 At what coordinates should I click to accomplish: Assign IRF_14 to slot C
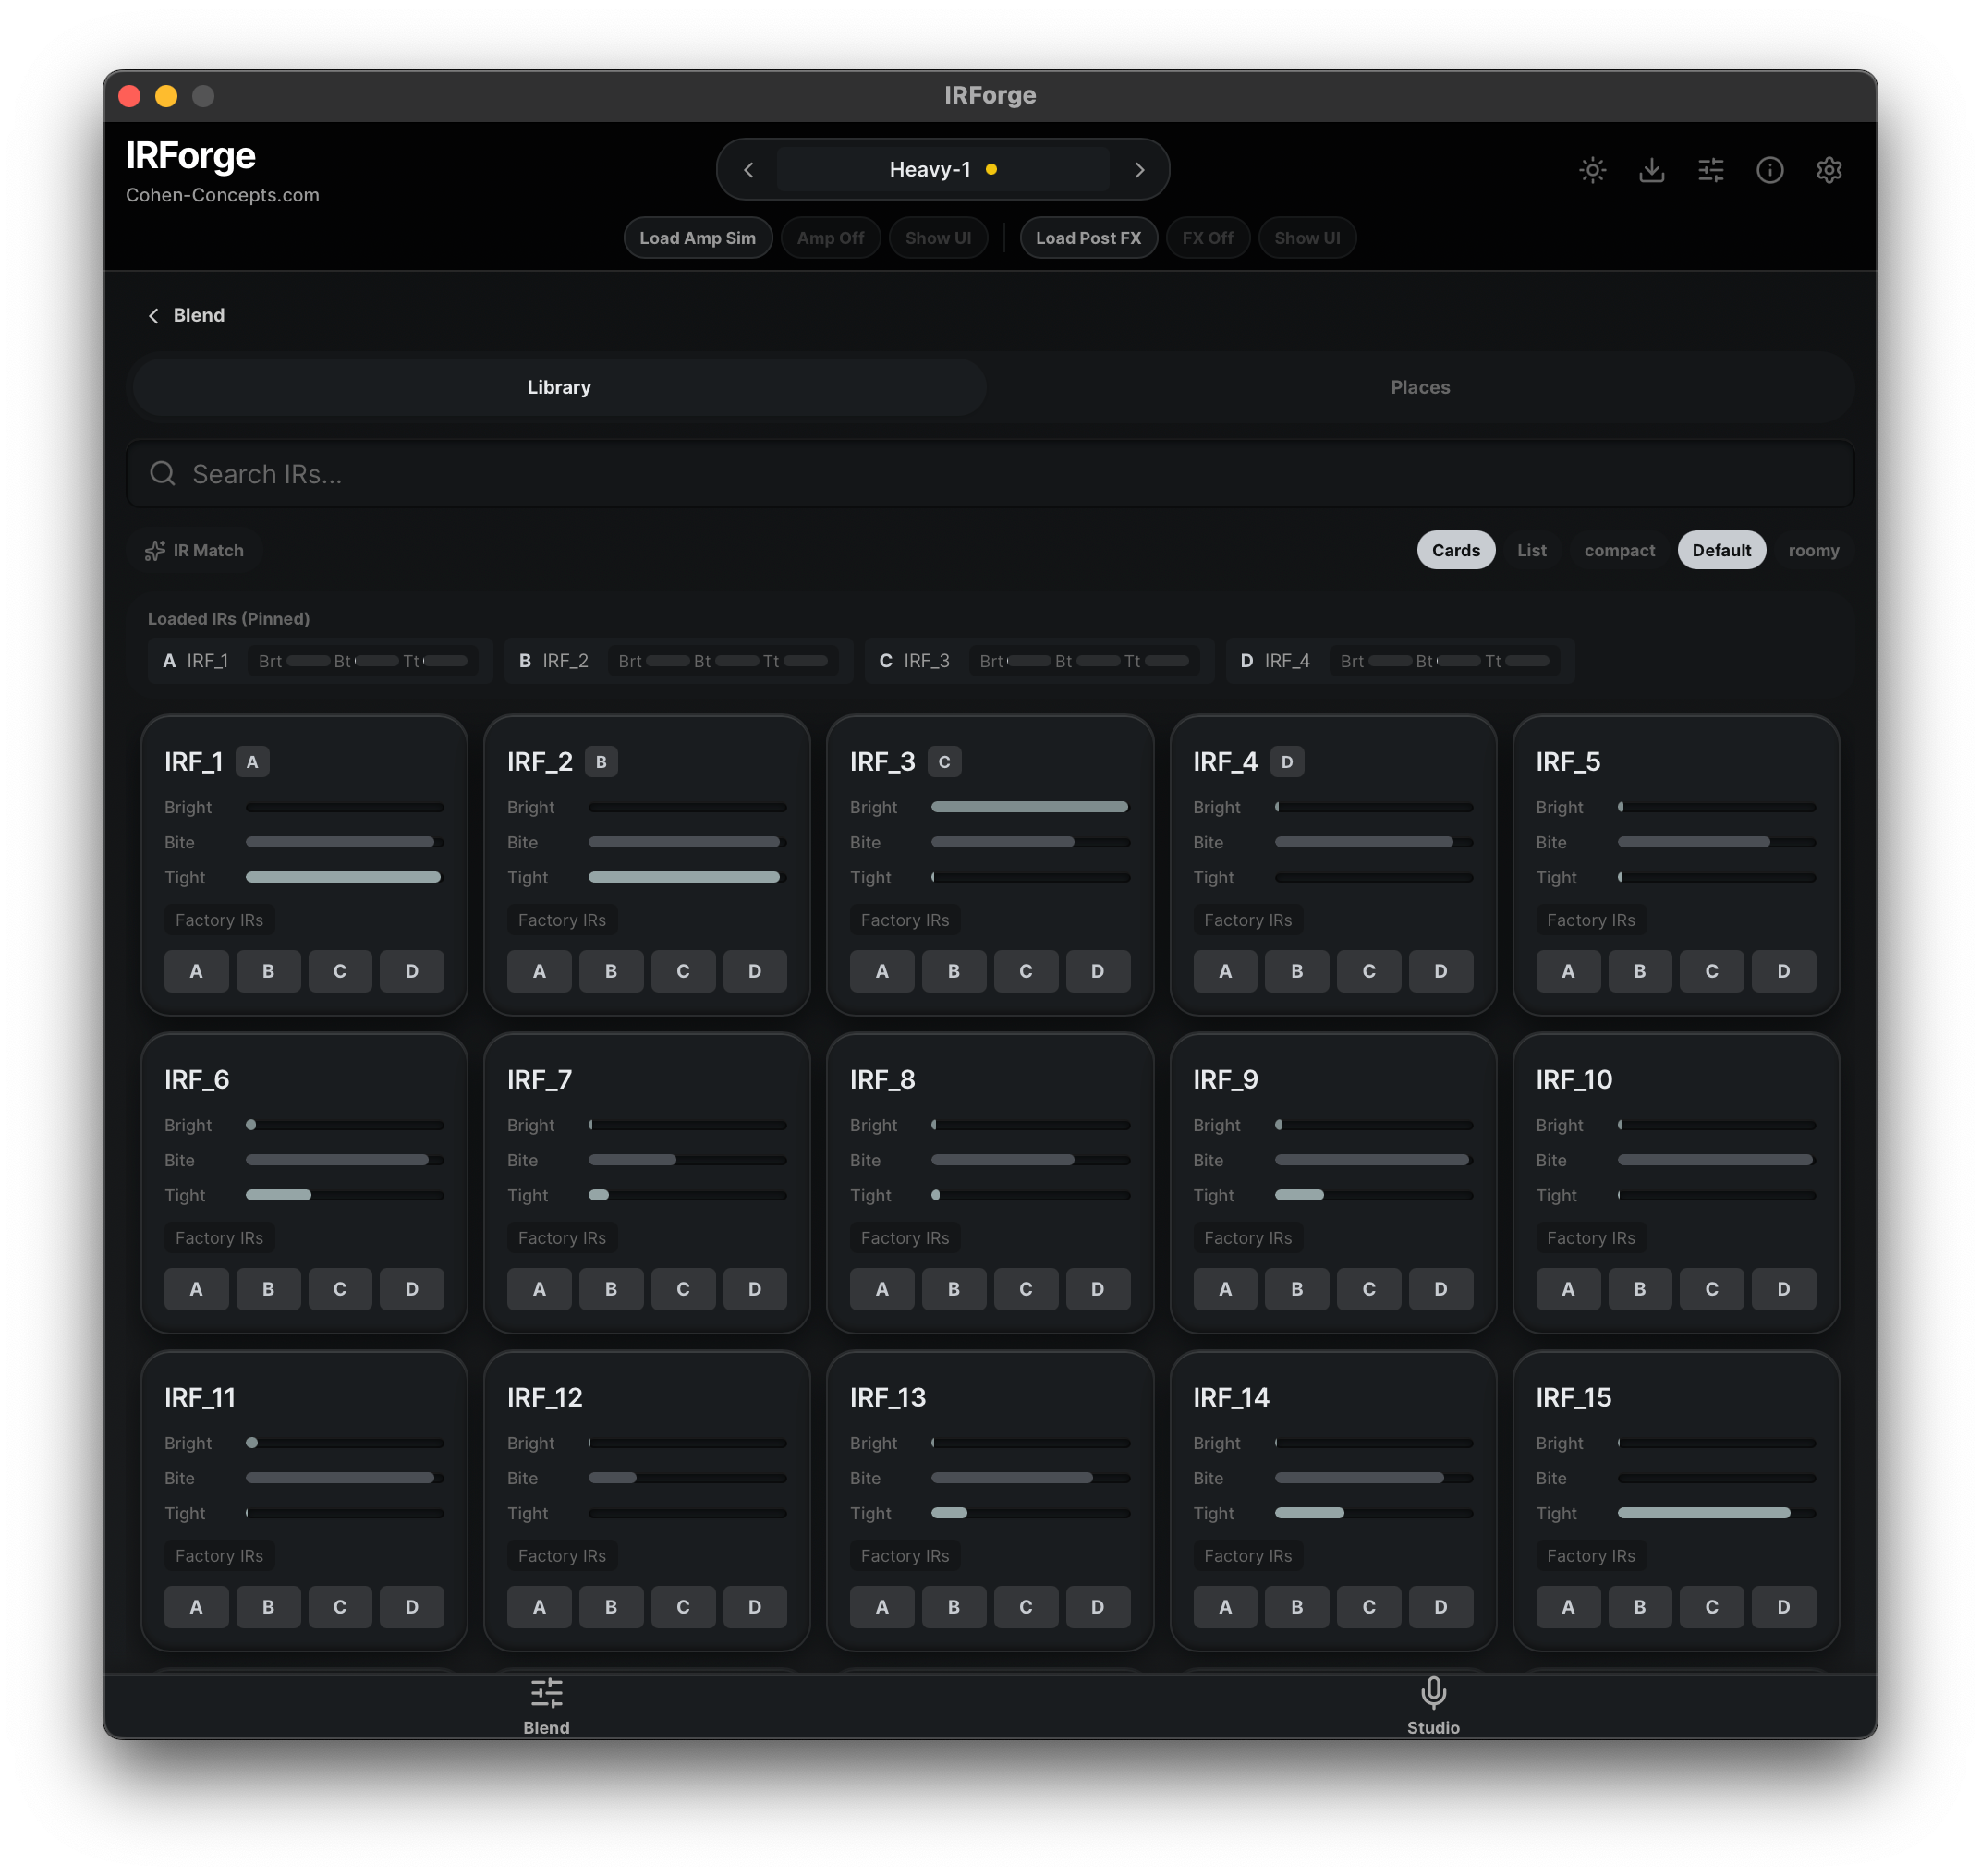1369,1607
